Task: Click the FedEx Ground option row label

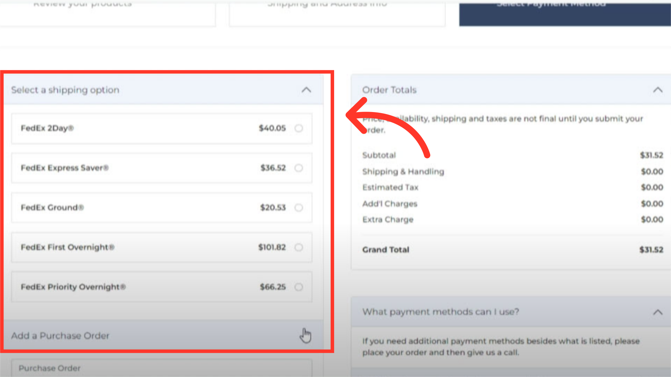Action: pyautogui.click(x=52, y=208)
